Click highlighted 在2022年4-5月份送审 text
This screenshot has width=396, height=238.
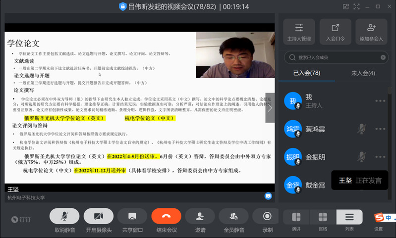tap(133, 156)
